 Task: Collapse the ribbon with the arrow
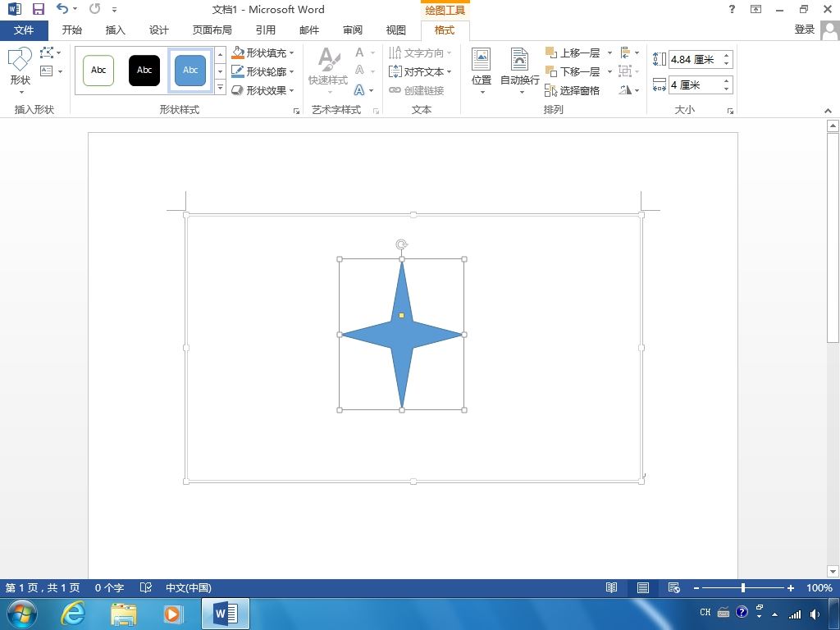point(829,111)
